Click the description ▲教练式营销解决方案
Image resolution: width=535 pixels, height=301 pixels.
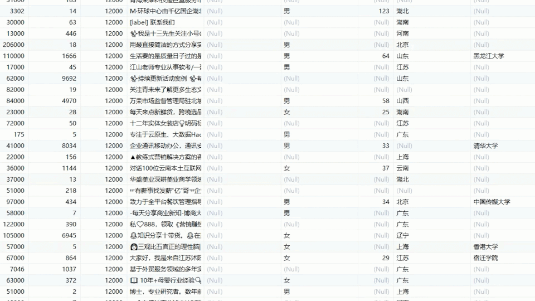click(166, 157)
